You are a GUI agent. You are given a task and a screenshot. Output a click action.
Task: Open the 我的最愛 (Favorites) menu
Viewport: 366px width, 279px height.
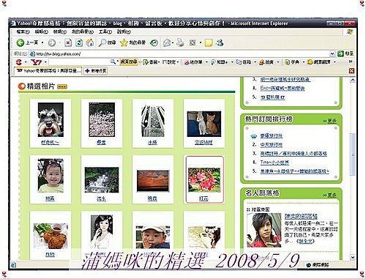[x=83, y=31]
